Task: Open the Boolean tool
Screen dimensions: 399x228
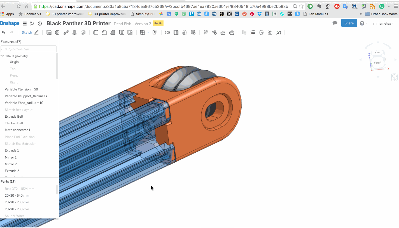Action: 167,32
